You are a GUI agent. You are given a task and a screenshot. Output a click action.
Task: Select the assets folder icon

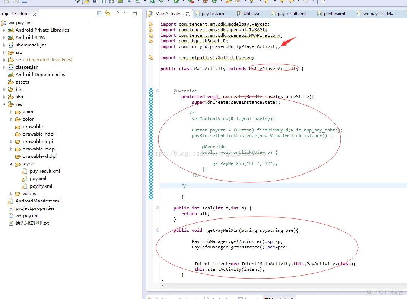tap(11, 82)
